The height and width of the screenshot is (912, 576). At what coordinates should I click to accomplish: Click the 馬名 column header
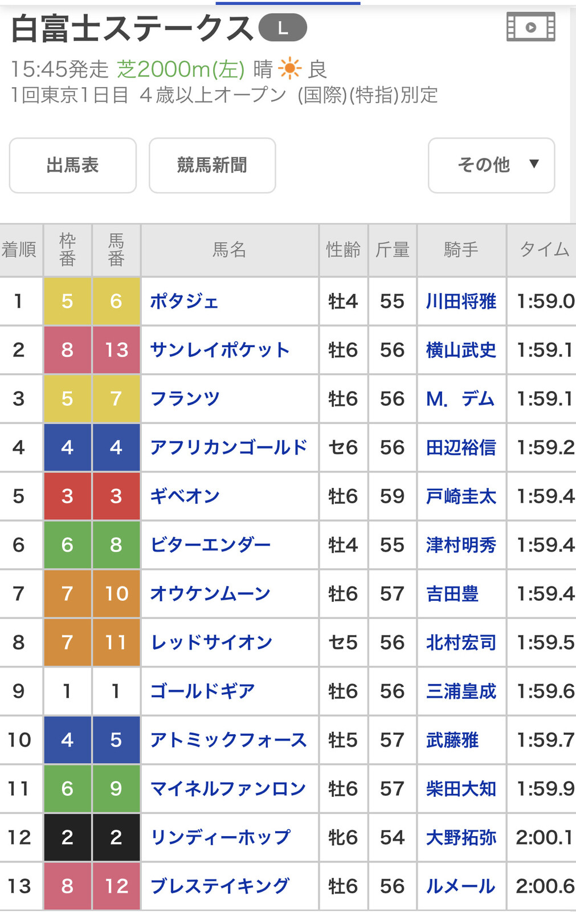[229, 250]
